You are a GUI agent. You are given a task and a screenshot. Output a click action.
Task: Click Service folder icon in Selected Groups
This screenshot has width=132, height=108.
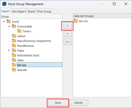76,21
